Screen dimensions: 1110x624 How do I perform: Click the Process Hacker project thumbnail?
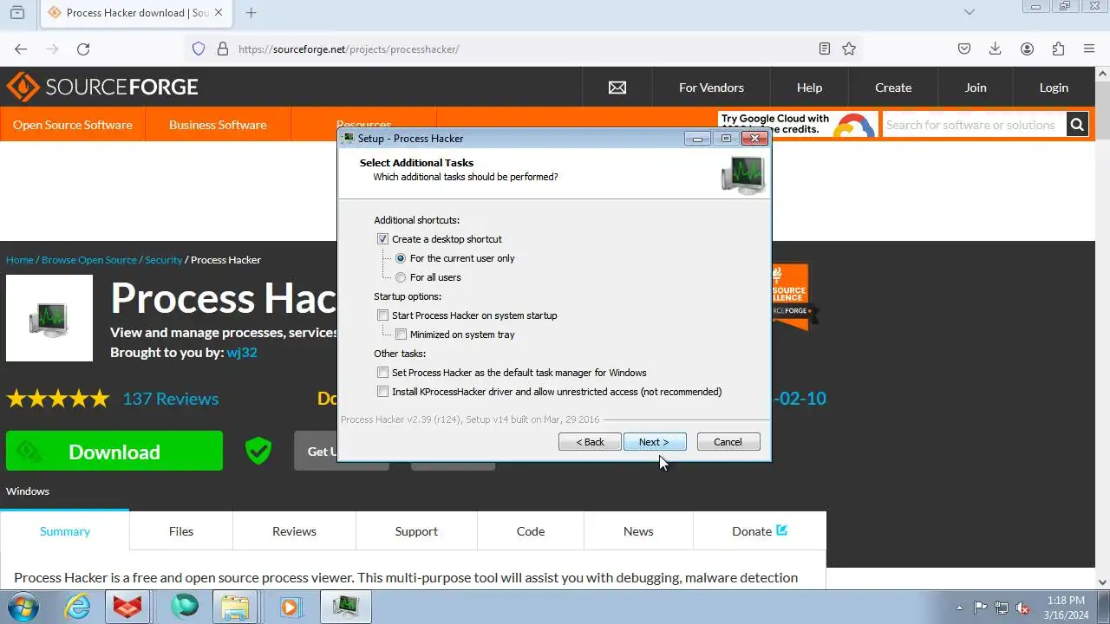click(49, 318)
